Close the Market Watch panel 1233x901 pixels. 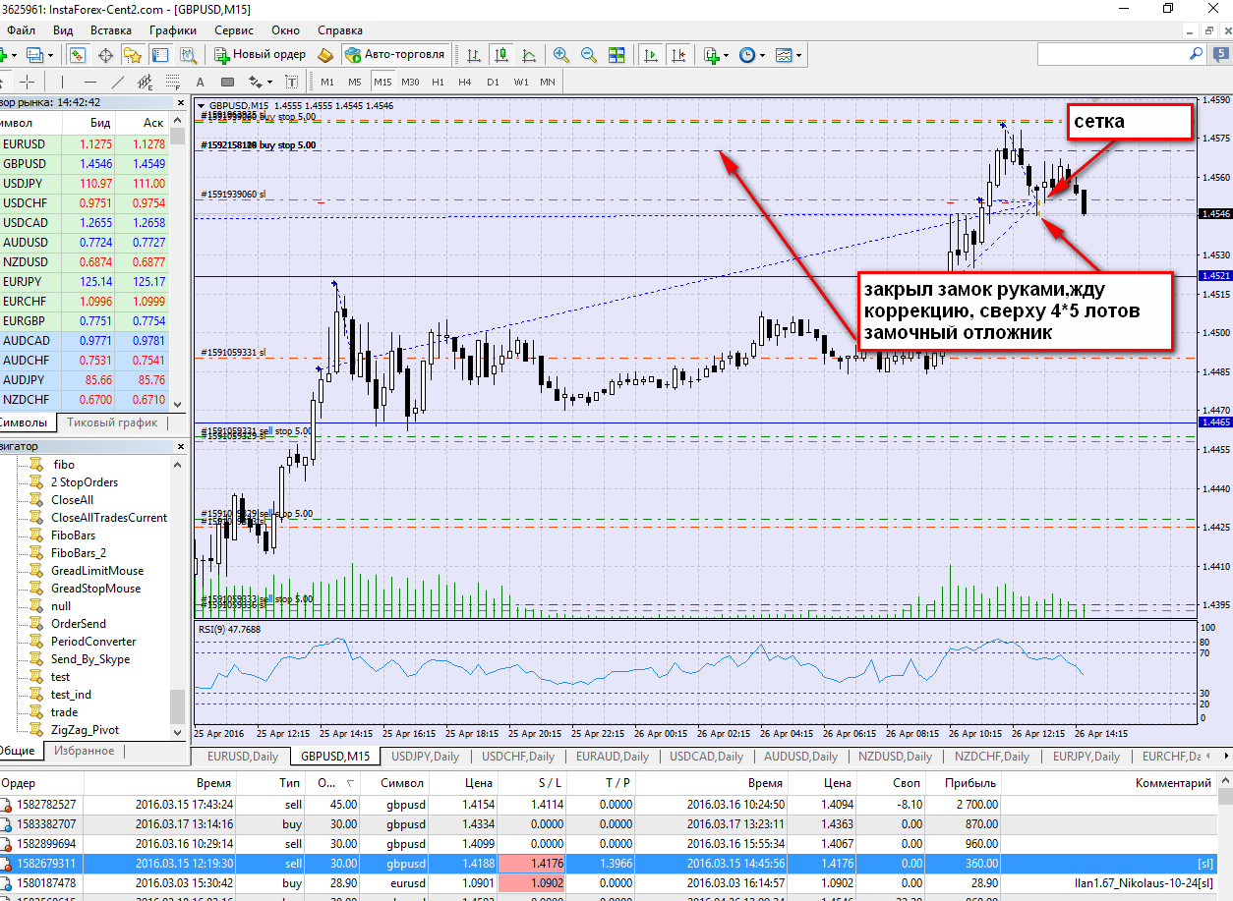[x=181, y=102]
